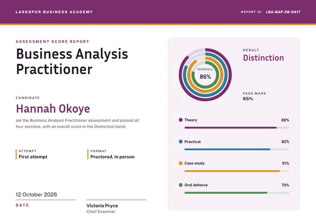Click the date 12 October 2026

point(36,194)
